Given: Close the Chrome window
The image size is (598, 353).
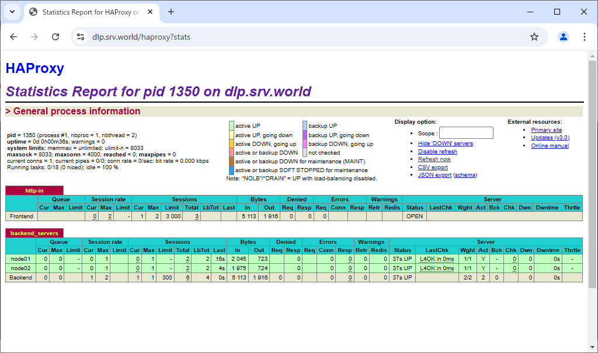Looking at the screenshot, I should pos(583,12).
